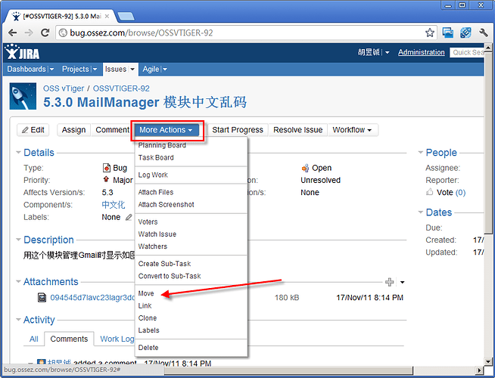
Task: Close the OSSVTIGER-92 browser tab
Action: 107,16
